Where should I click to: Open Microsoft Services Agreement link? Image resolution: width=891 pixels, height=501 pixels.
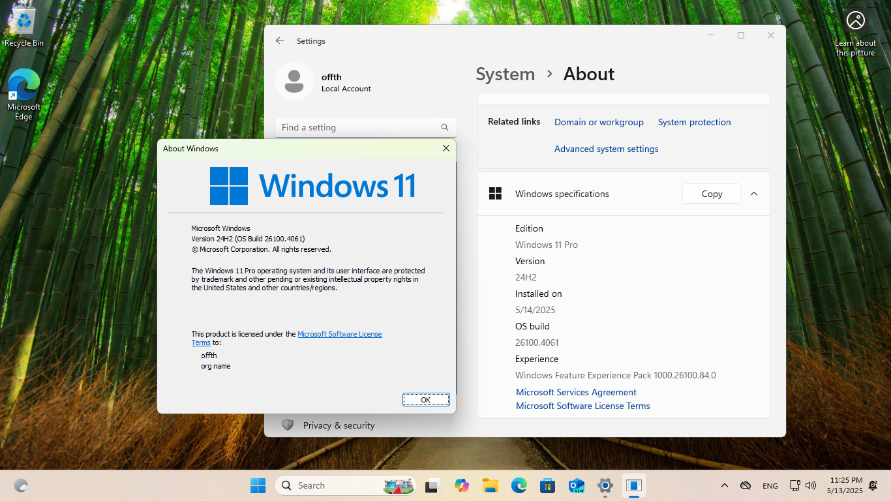pos(576,392)
